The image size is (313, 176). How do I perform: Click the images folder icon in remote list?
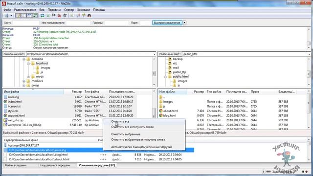click(x=161, y=102)
